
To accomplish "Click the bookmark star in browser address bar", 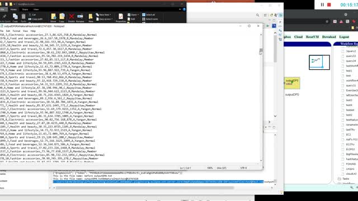I will coord(327,21).
